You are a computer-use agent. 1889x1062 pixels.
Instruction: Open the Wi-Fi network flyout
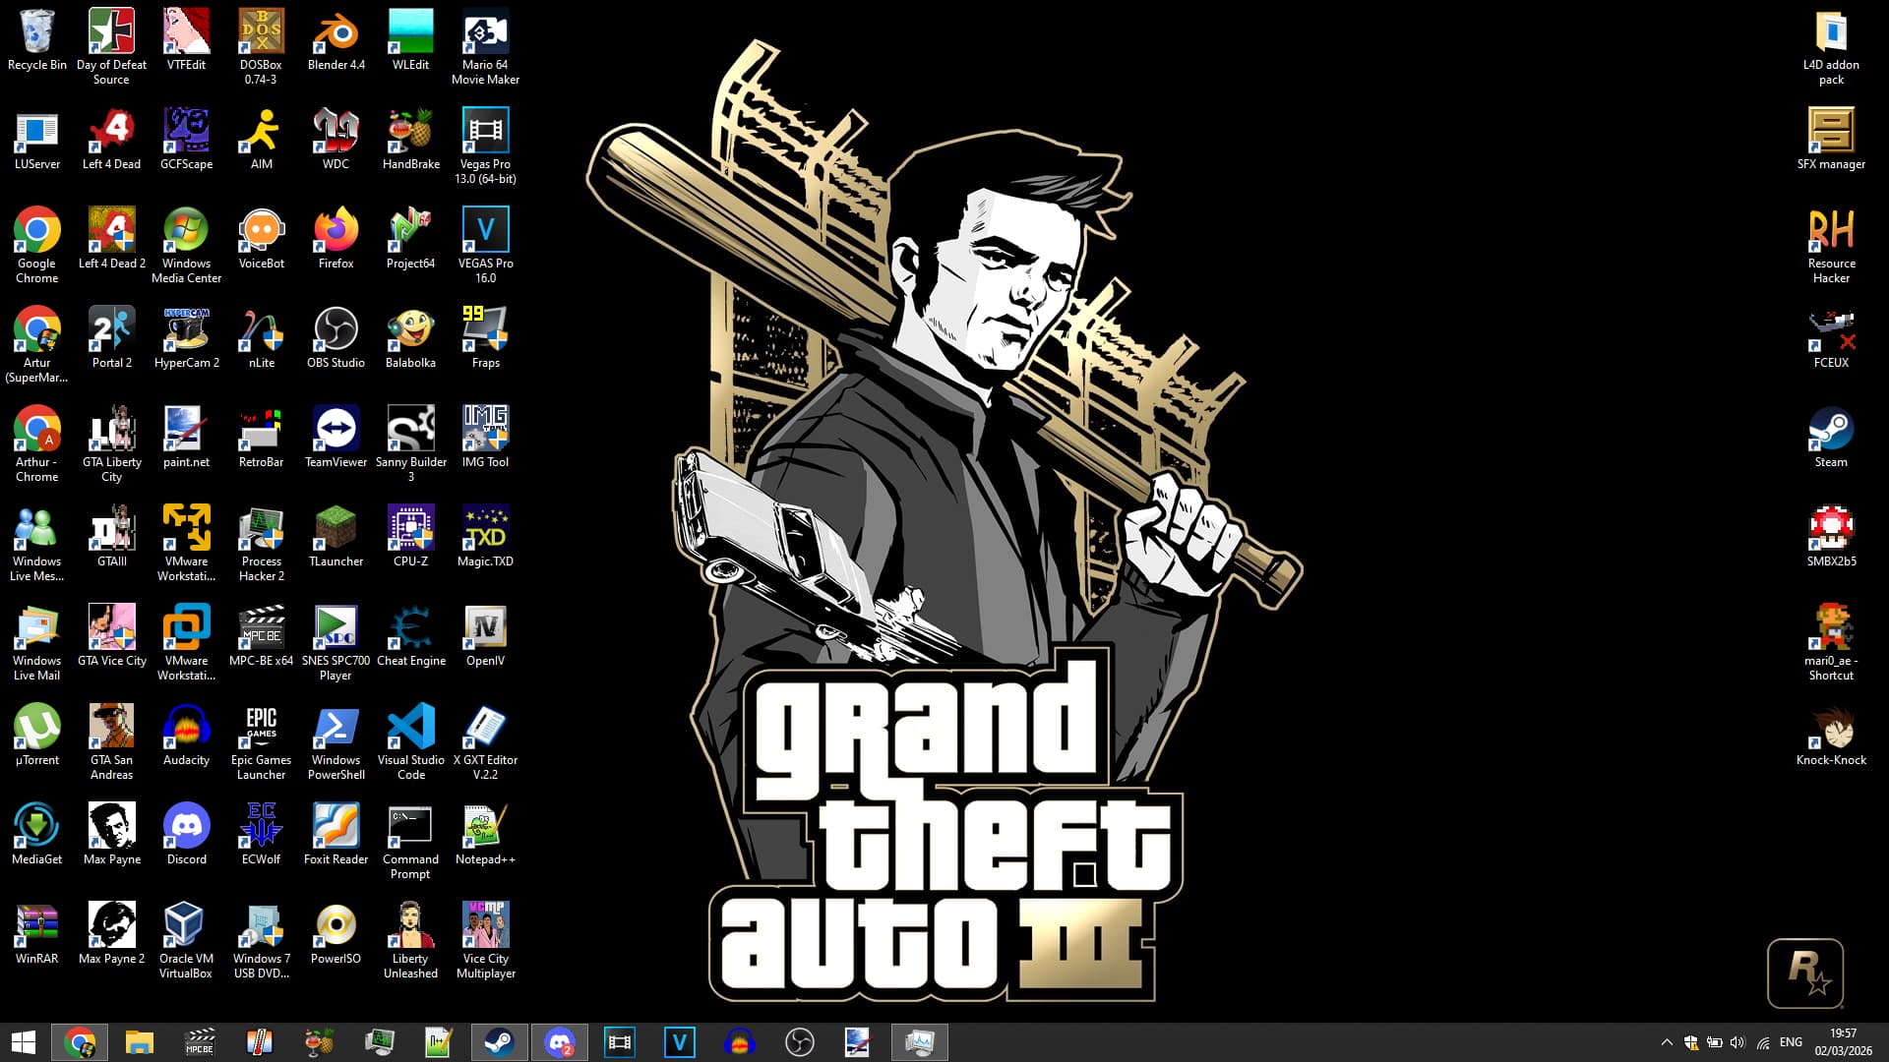pos(1762,1042)
